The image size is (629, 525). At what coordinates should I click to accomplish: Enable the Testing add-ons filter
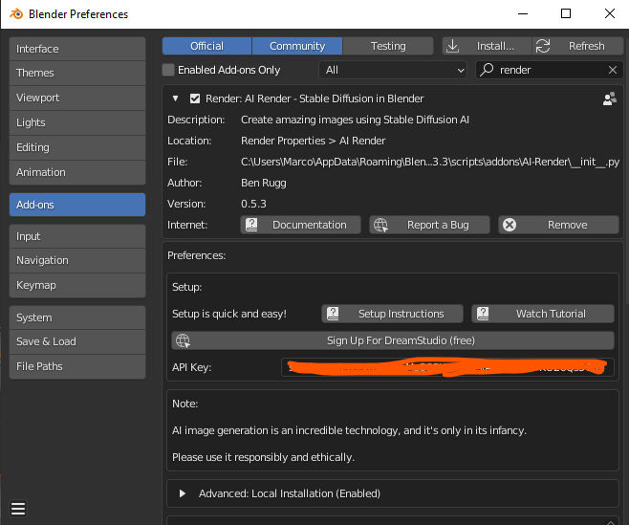click(x=388, y=46)
